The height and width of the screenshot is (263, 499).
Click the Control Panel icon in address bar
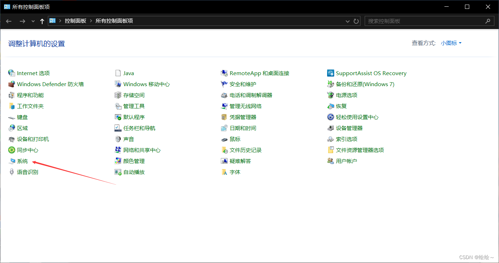(x=52, y=21)
